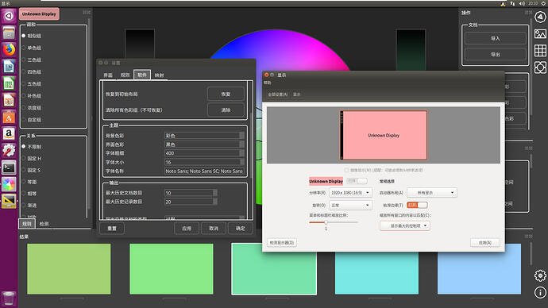Open the settings gear in right sidebar
The image size is (548, 308).
coord(540,275)
